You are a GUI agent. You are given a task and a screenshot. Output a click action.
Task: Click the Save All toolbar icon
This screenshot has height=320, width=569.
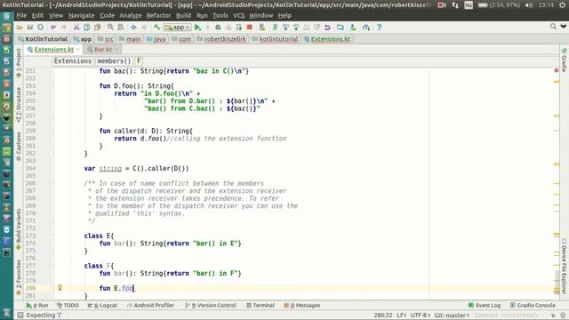pos(29,28)
